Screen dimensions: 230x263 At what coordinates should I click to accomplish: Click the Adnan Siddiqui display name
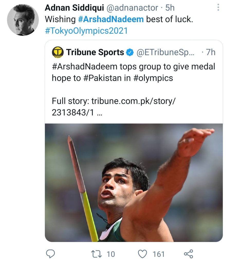[74, 8]
